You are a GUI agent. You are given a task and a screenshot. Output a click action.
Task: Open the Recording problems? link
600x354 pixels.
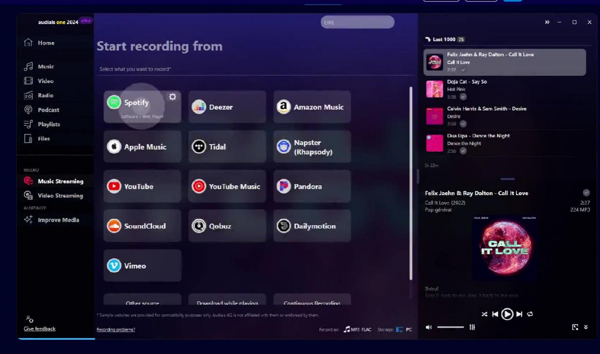(116, 330)
